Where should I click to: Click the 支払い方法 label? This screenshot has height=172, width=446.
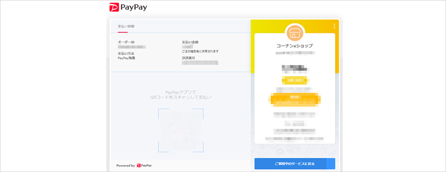126,53
